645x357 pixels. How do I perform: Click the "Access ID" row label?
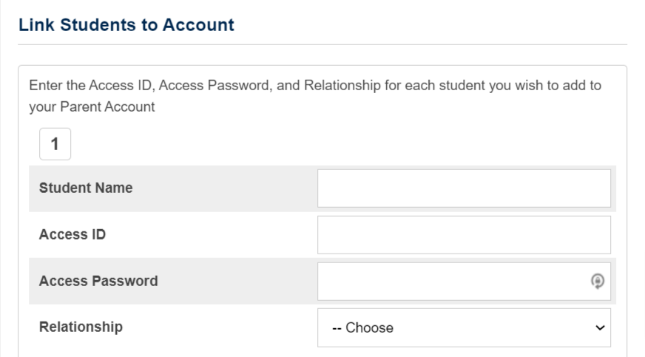72,235
